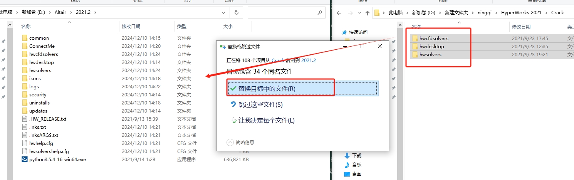
Task: Open 音乐 in right window sidebar
Action: 357,165
